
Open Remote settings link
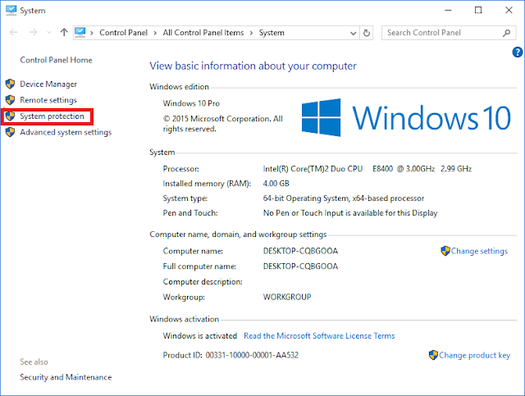pos(48,100)
